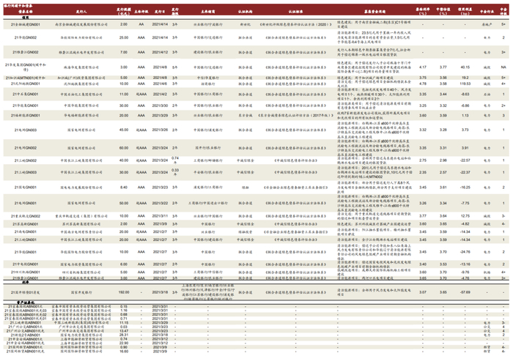This screenshot has width=513, height=356.
Task: Click the issue date 2021/4/12
Action: coord(160,52)
